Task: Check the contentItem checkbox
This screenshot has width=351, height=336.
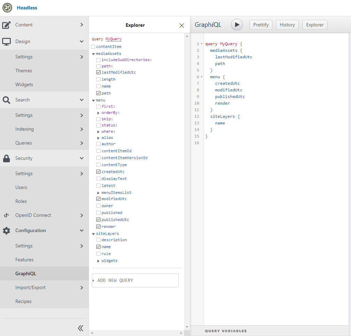Action: click(93, 47)
